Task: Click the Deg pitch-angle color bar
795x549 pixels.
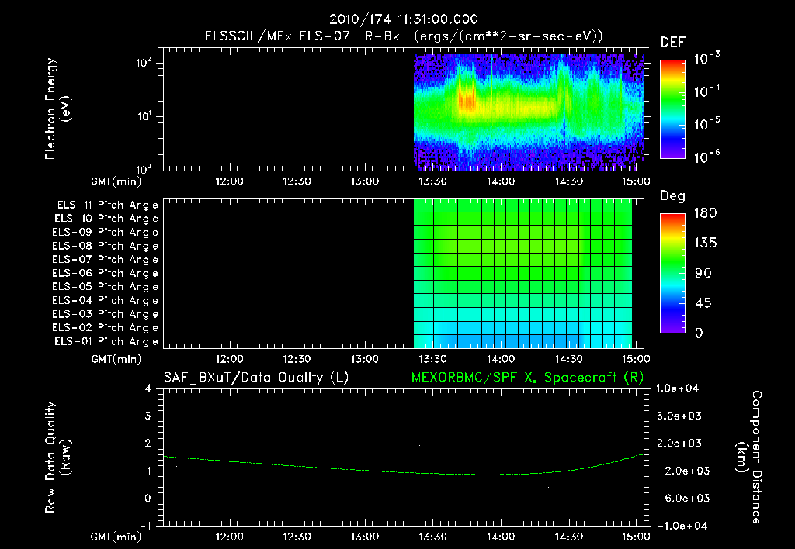Action: pos(672,273)
